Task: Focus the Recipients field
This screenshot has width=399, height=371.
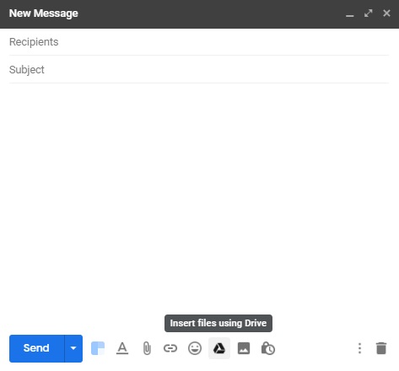Action: 199,42
